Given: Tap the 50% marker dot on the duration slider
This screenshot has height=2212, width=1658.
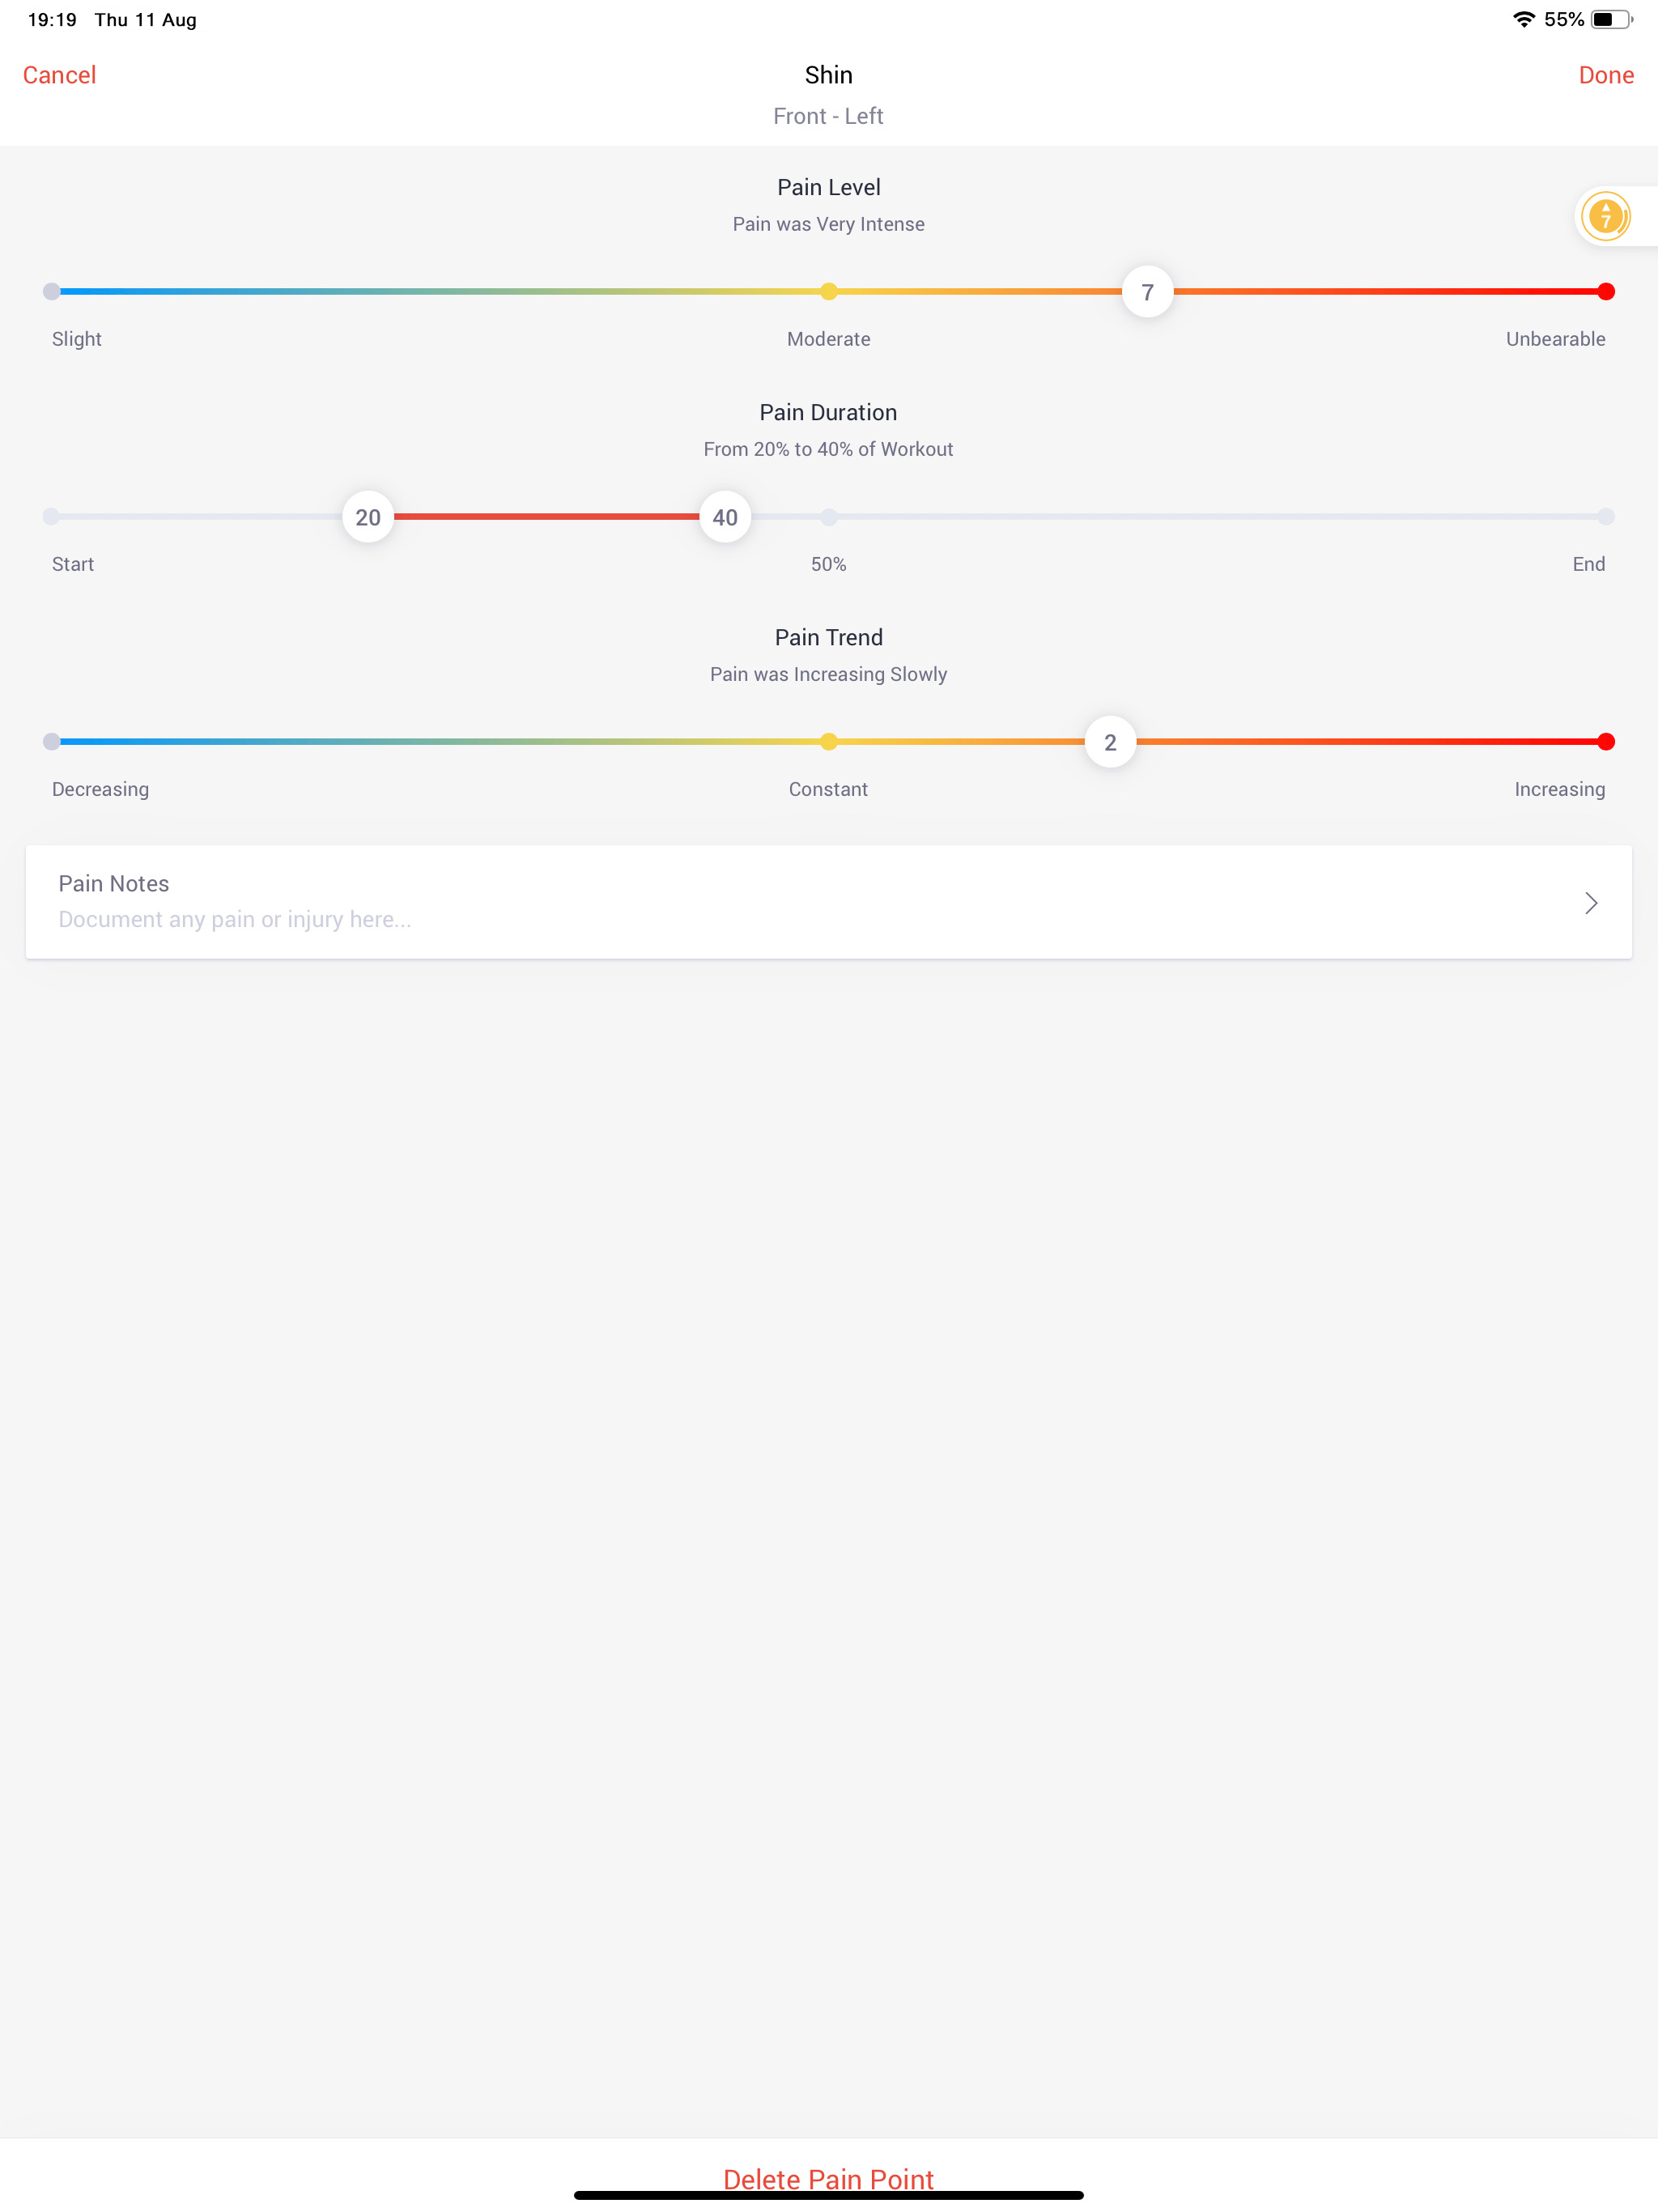Looking at the screenshot, I should 828,516.
